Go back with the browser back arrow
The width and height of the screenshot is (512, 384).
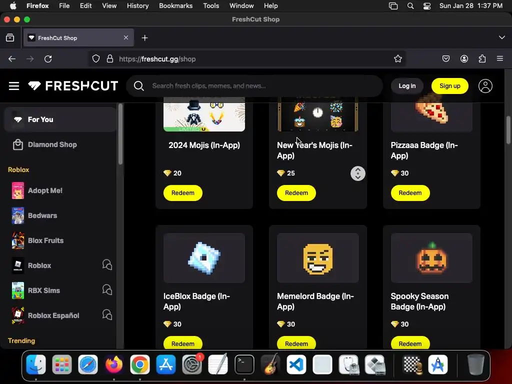click(12, 59)
